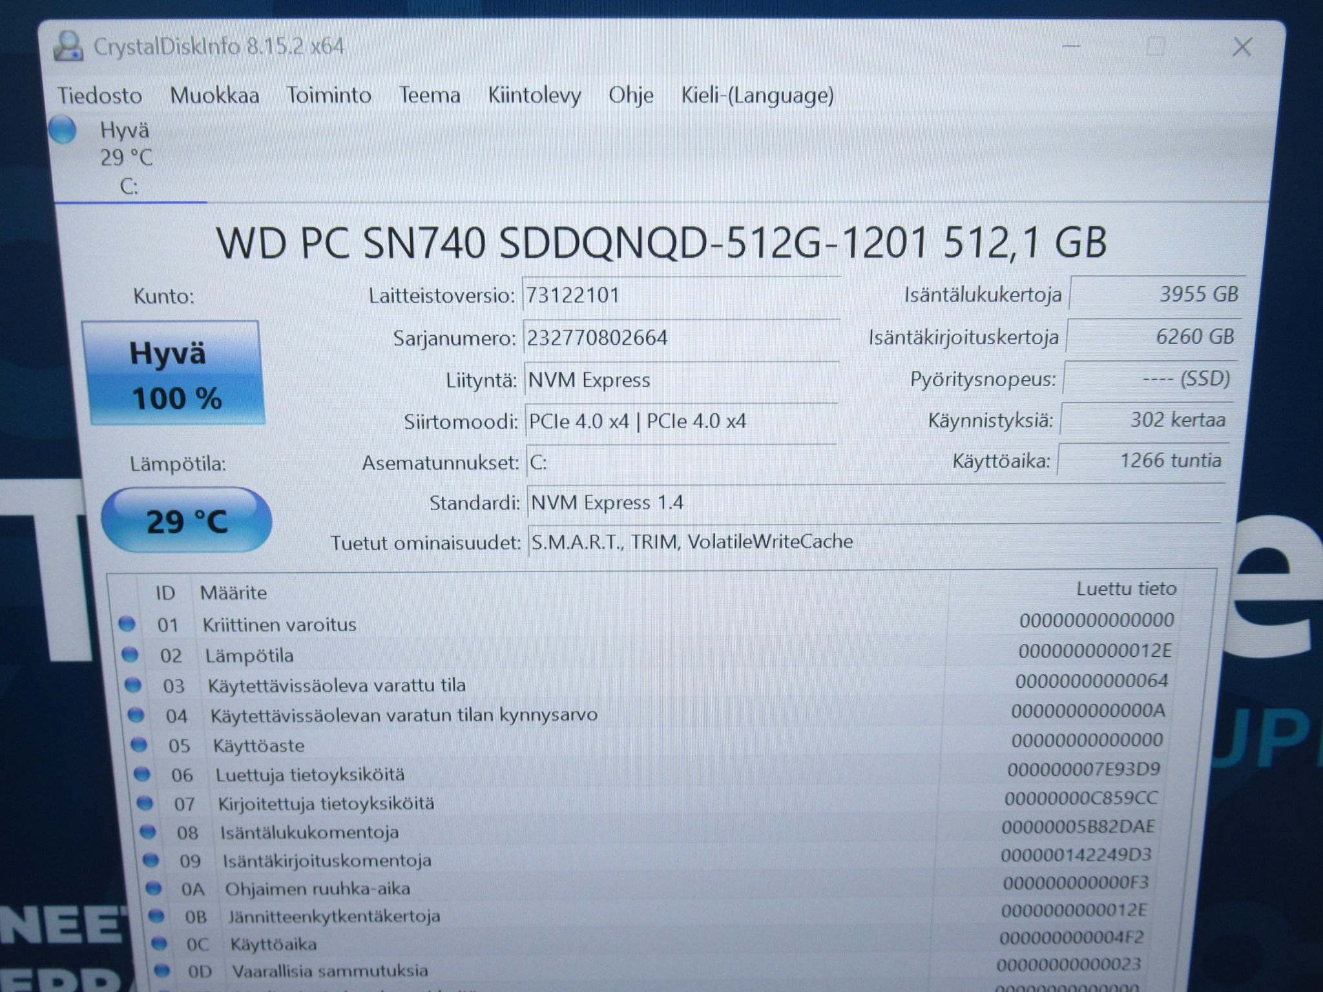This screenshot has width=1323, height=992.
Task: Close the CrystalDiskInfo window
Action: (x=1242, y=47)
